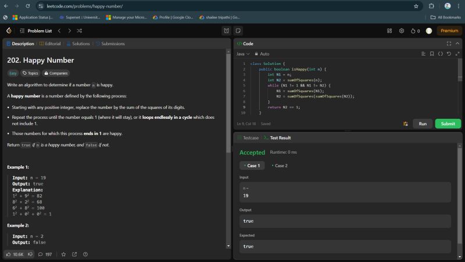Screen dimensions: 465x262
Task: Click the site info icon in address bar
Action: tap(41, 6)
